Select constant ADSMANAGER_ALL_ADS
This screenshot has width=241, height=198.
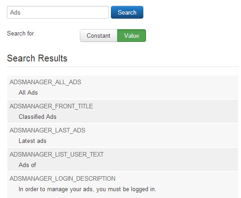(x=45, y=82)
